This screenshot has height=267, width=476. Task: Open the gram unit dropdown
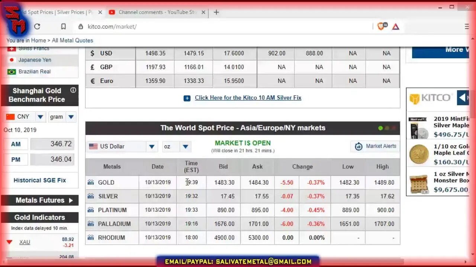[x=71, y=117]
